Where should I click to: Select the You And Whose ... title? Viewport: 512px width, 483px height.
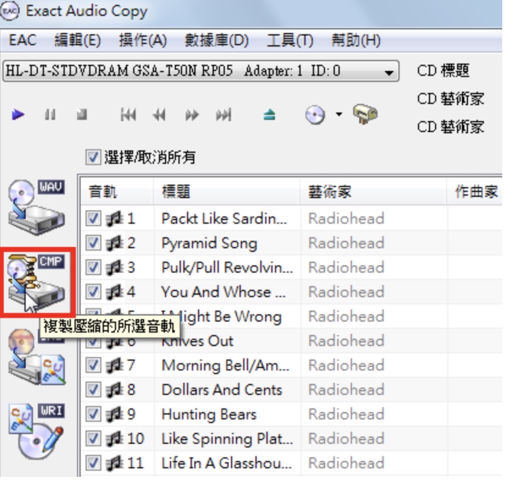224,292
